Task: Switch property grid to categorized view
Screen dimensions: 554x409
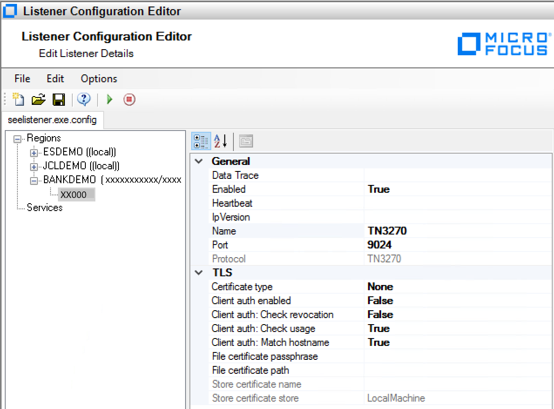Action: (201, 141)
